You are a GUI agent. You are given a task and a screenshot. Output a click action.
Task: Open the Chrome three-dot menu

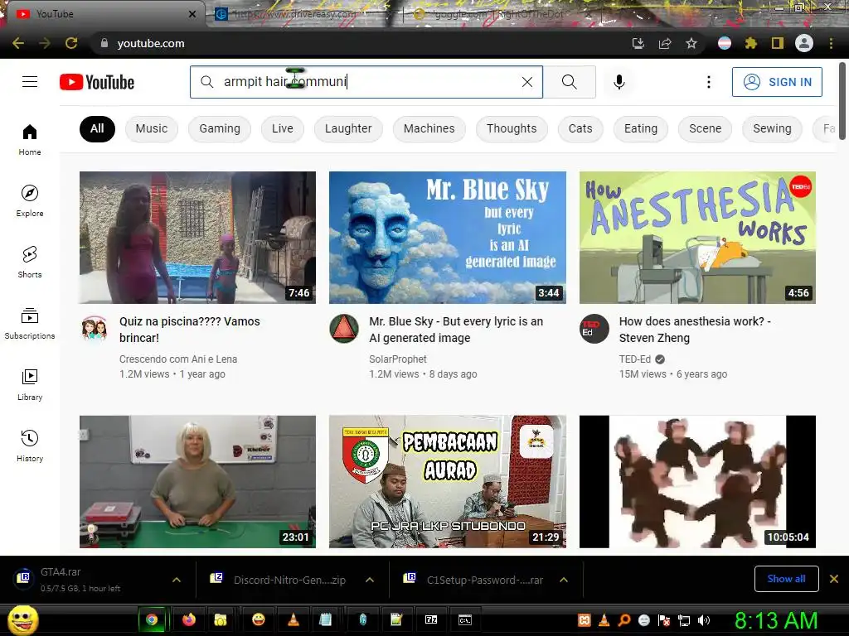click(831, 43)
